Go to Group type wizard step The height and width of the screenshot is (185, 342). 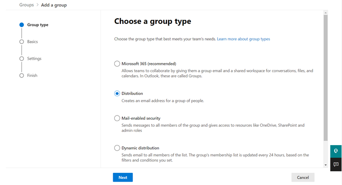click(34, 25)
